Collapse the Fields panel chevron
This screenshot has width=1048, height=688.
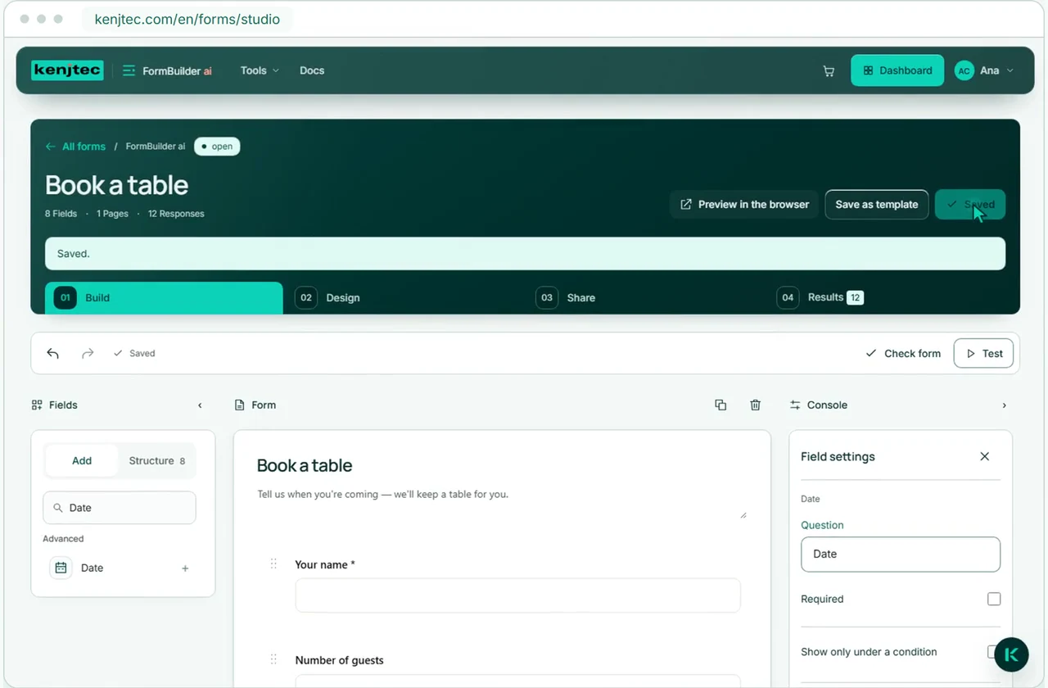click(200, 405)
